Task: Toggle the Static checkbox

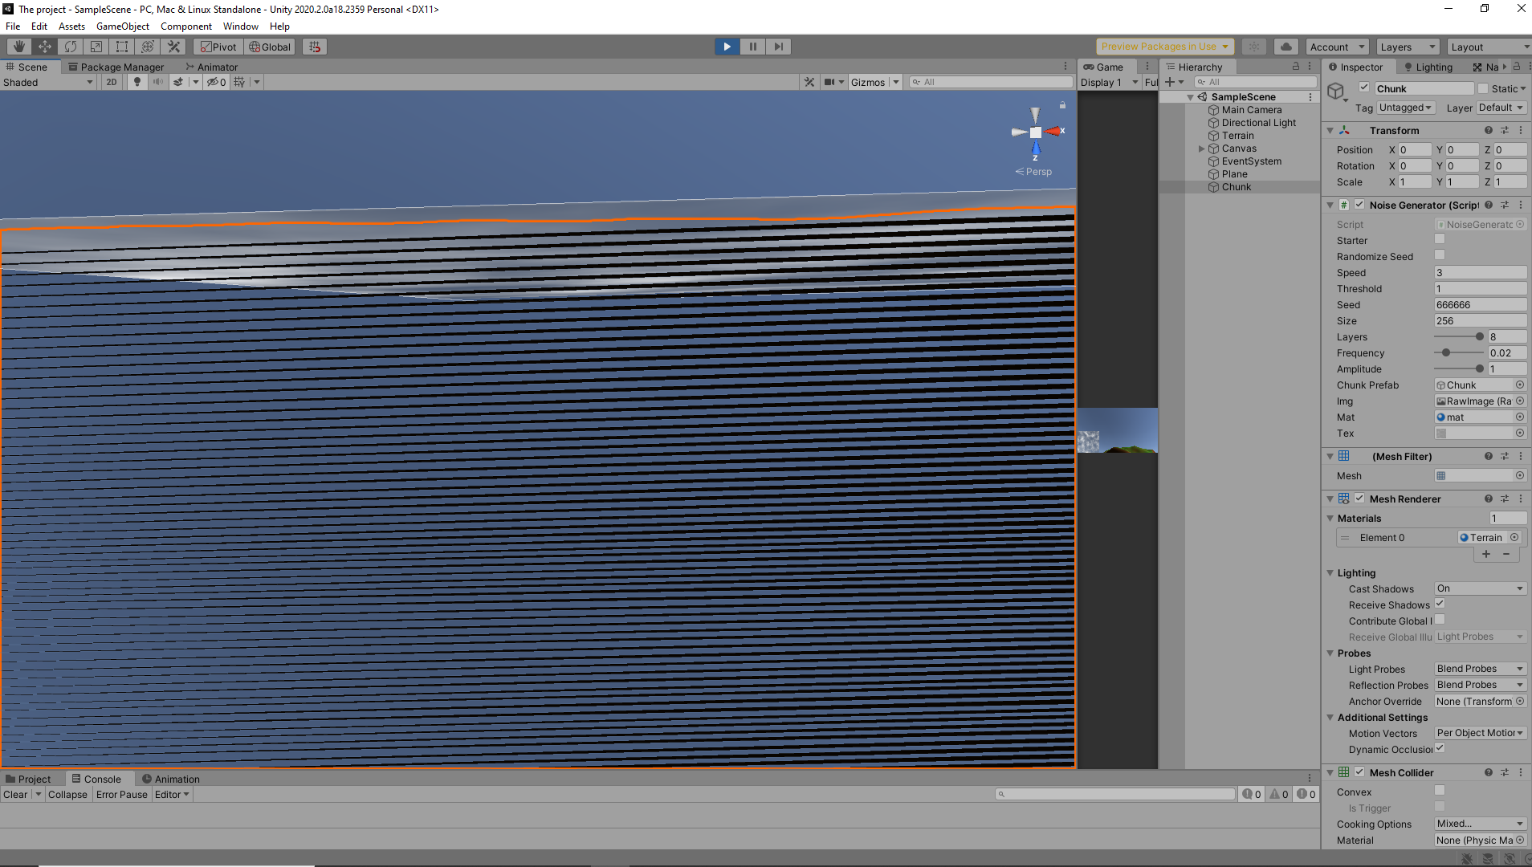Action: pos(1483,88)
